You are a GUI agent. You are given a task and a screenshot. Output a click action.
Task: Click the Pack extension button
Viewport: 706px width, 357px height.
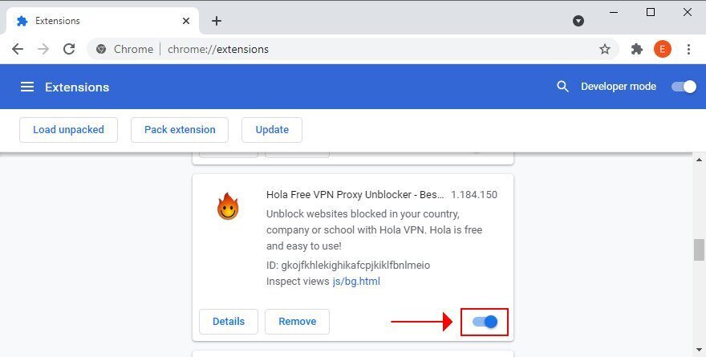[x=180, y=130]
